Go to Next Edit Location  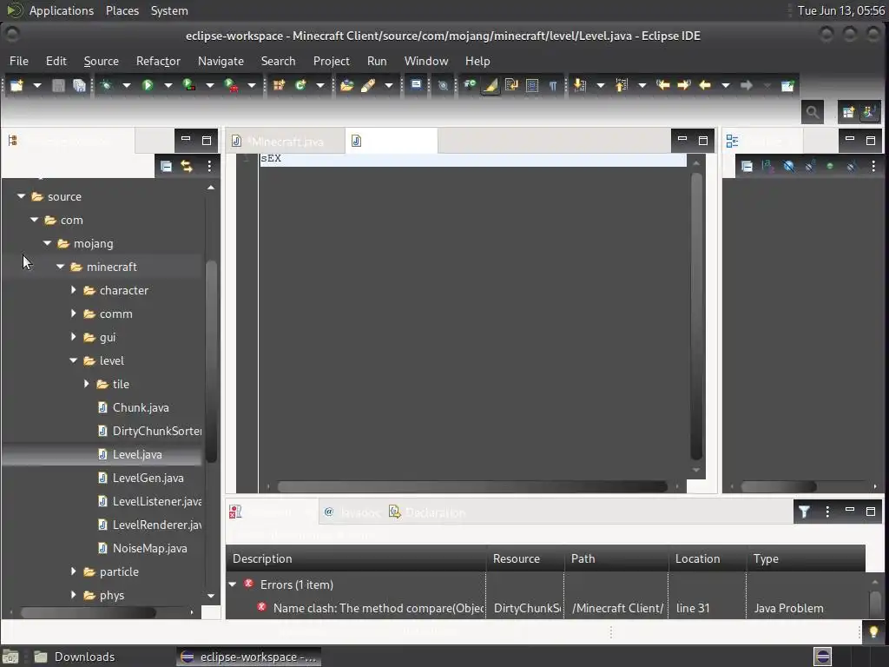[x=684, y=85]
